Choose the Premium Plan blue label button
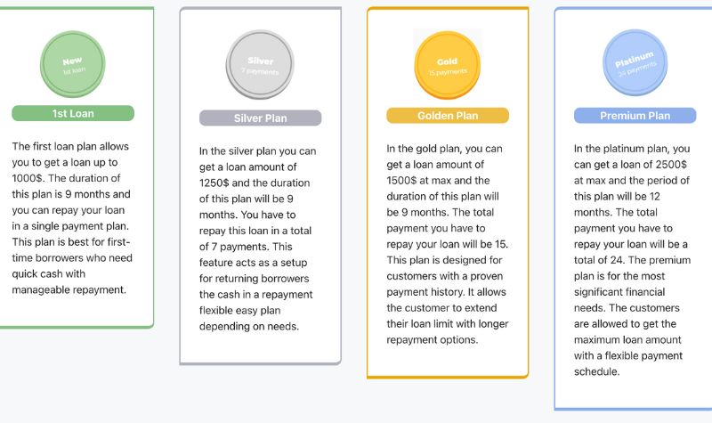Image resolution: width=712 pixels, height=423 pixels. (635, 116)
